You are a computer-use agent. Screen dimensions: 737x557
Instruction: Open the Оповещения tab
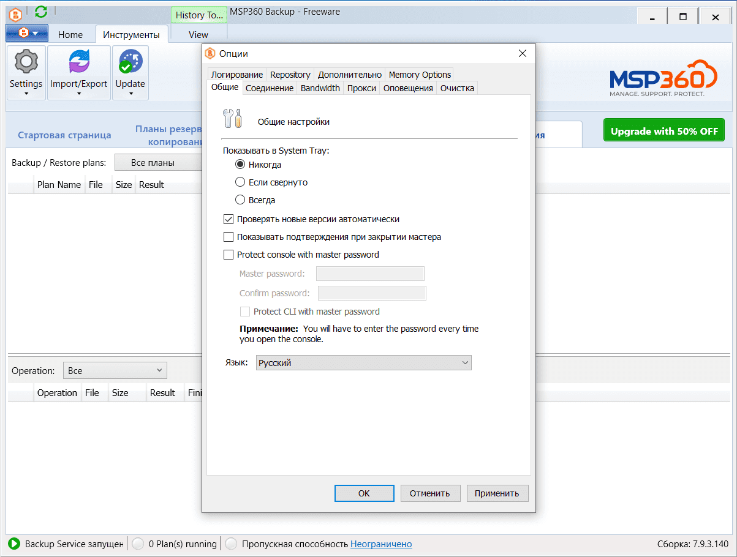click(408, 88)
